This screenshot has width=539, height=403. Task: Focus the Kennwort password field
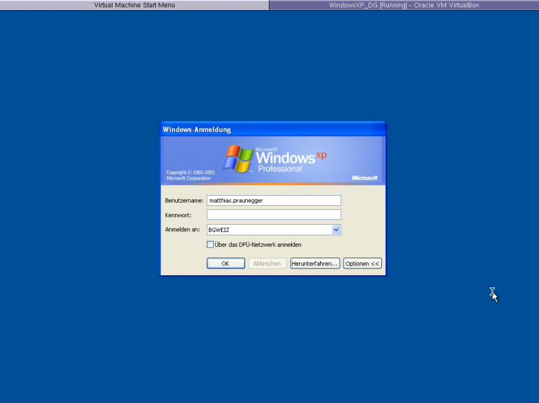pyautogui.click(x=274, y=215)
